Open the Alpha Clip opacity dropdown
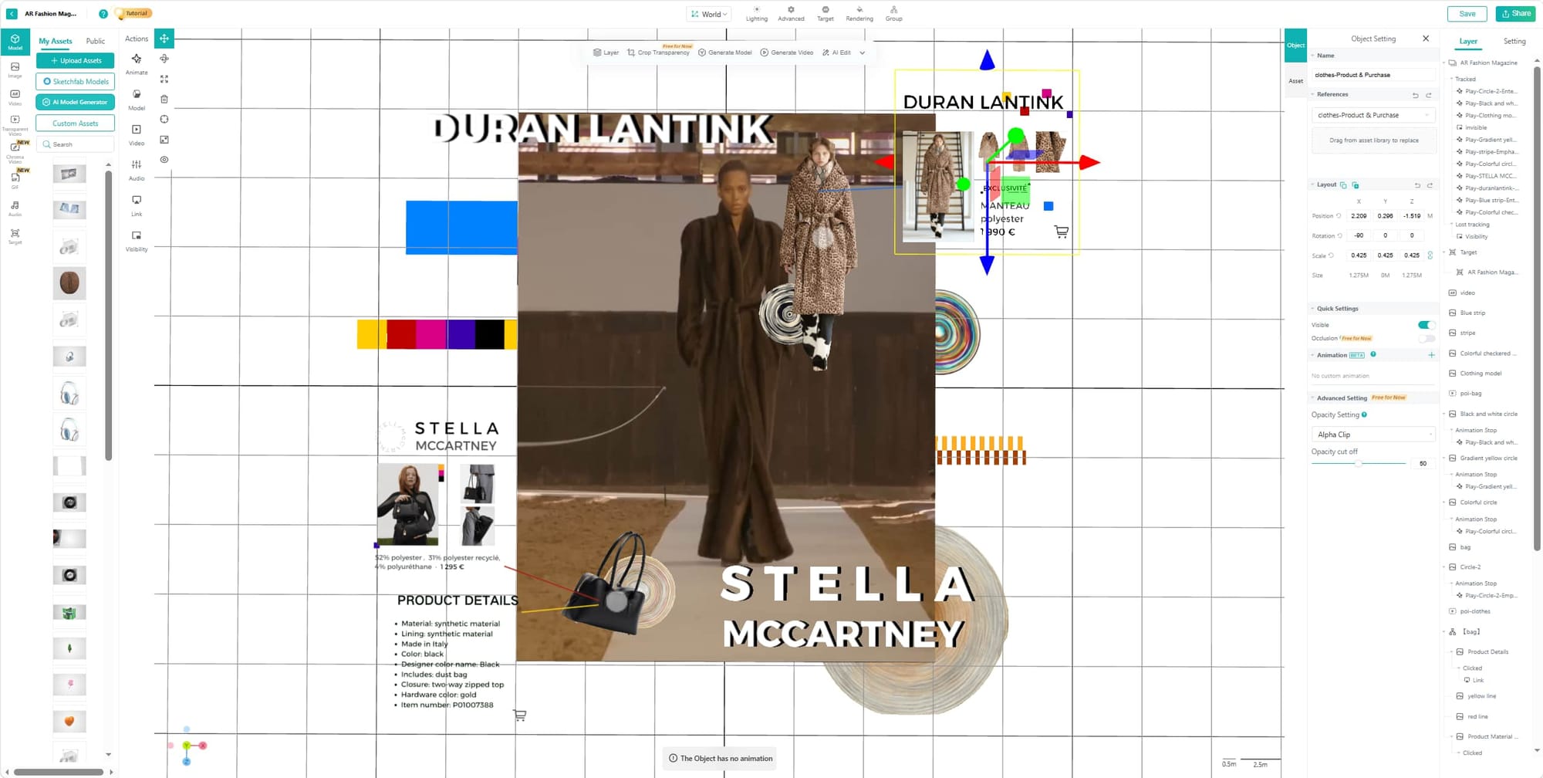 click(x=1373, y=435)
